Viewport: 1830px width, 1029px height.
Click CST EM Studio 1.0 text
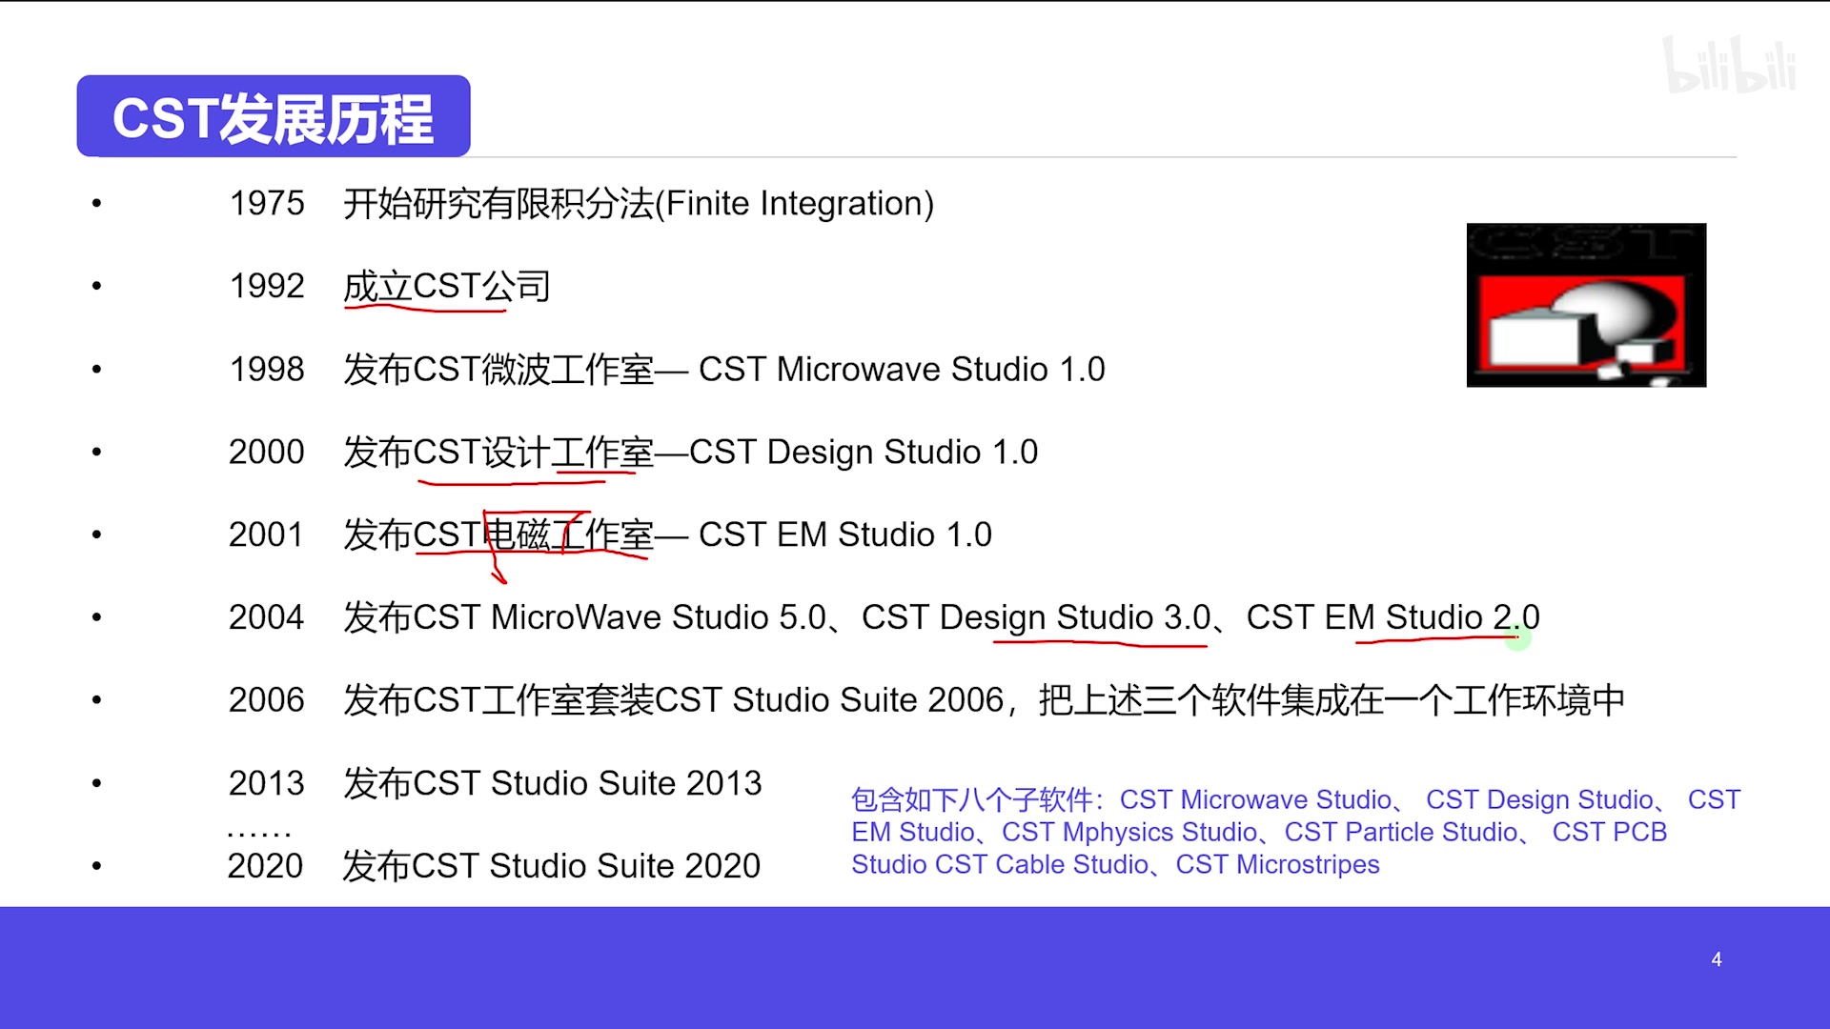(x=845, y=535)
